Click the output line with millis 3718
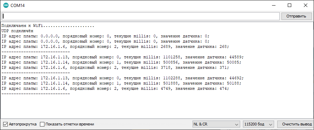314x130 pixels. click(x=115, y=67)
